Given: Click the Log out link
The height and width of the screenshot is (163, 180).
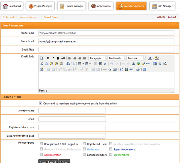Looking at the screenshot, I should click(172, 17).
